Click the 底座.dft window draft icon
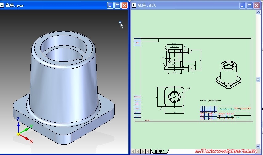The width and height of the screenshot is (263, 155). 134,5
